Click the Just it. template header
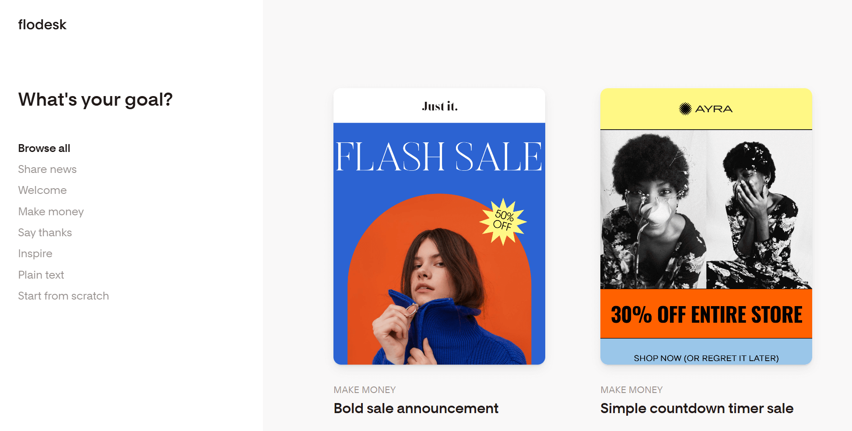 pos(439,106)
